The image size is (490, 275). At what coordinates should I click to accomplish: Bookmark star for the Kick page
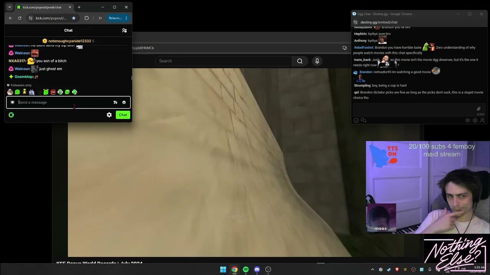[x=74, y=18]
